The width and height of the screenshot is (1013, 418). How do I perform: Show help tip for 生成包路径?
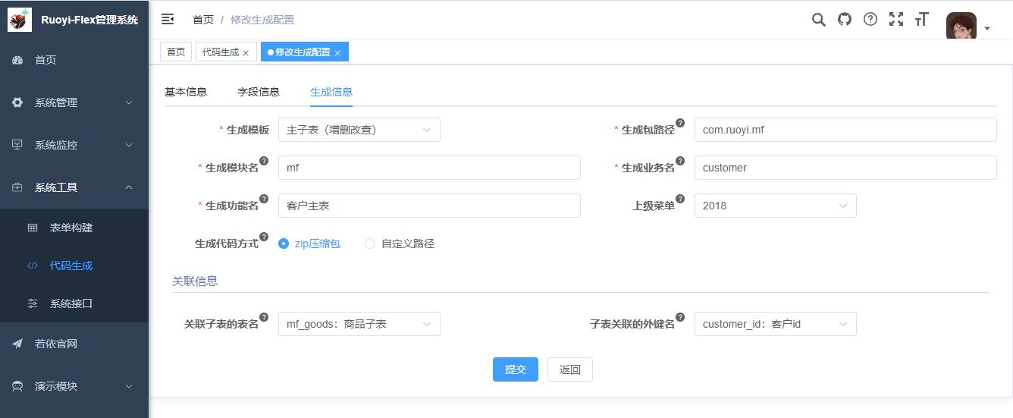pyautogui.click(x=680, y=123)
